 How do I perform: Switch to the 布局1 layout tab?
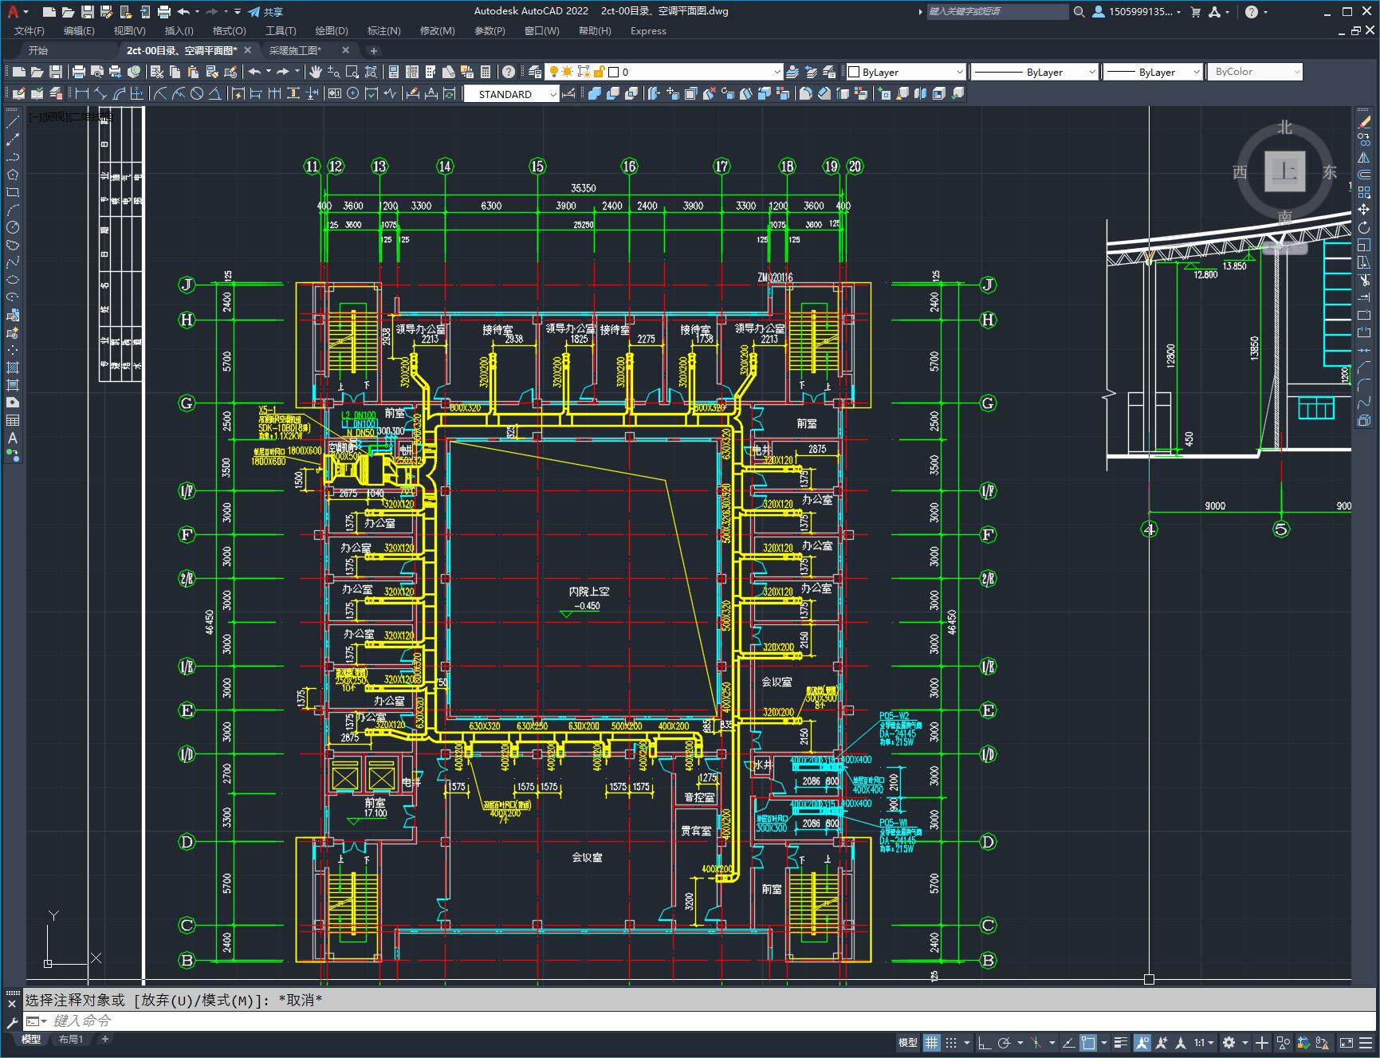[71, 1040]
